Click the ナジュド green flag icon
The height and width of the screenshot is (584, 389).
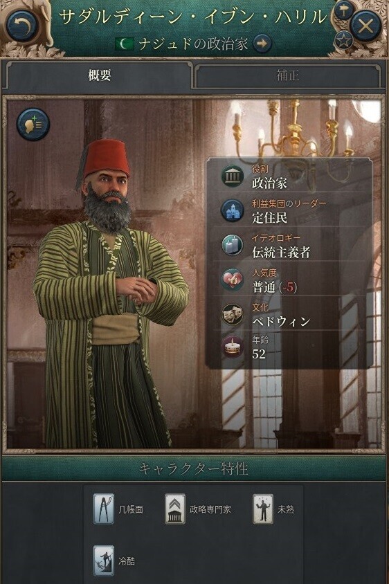[125, 44]
